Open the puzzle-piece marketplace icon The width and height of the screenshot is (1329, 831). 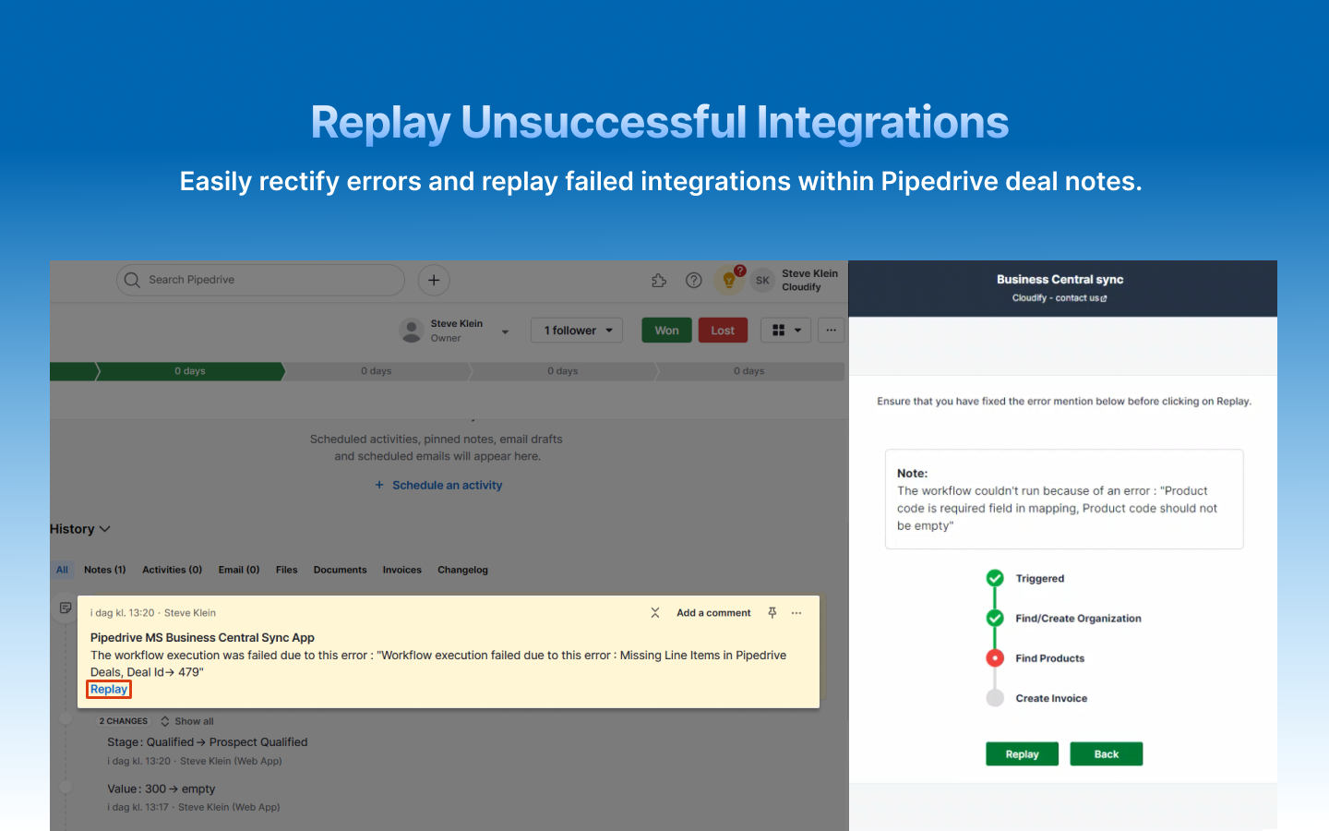pyautogui.click(x=659, y=281)
